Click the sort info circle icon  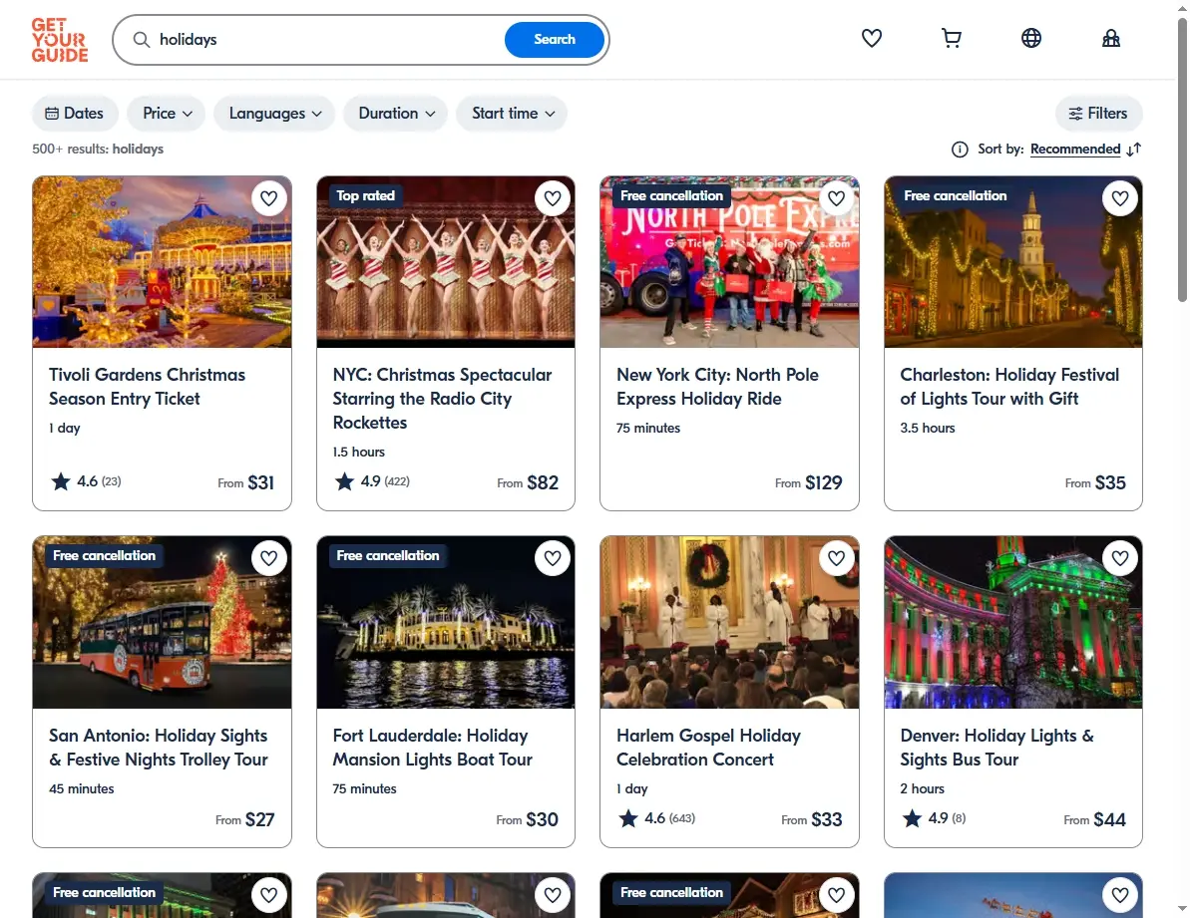[960, 150]
